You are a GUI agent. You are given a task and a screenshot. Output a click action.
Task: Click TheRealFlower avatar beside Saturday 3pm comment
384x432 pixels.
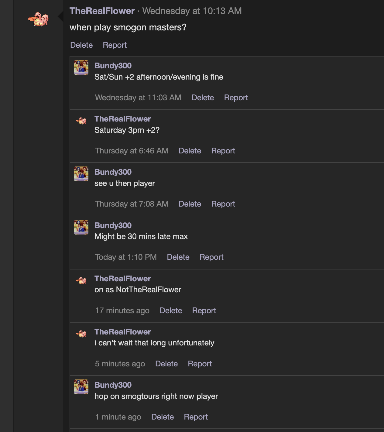click(x=81, y=121)
